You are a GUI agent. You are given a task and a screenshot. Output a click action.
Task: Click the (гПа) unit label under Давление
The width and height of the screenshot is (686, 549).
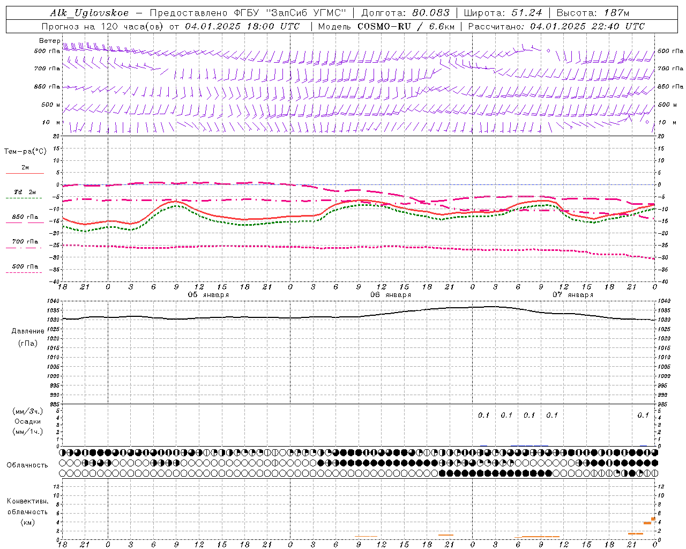click(28, 343)
